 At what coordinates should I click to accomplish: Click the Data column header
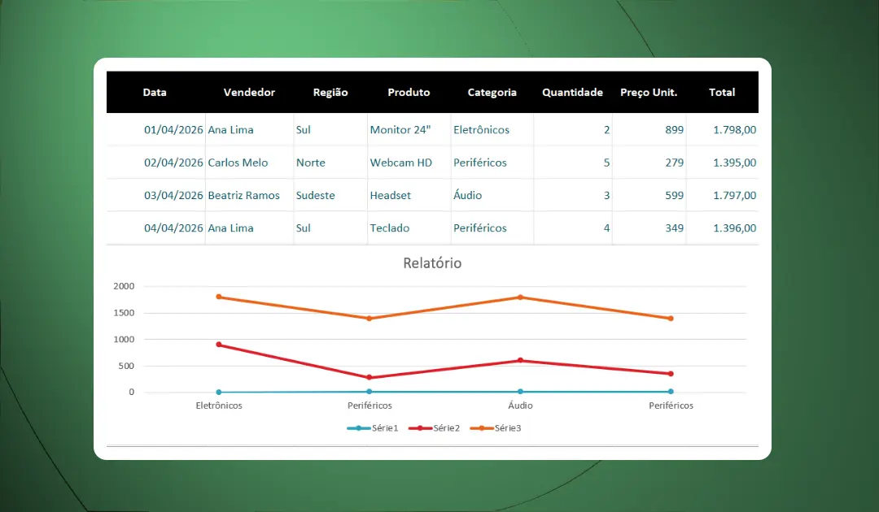point(155,93)
